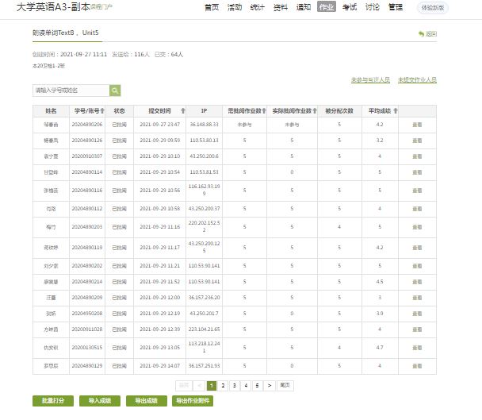Click the submit time 2021-09-29 12:00
Screen dimensions: 482x420
point(160,298)
